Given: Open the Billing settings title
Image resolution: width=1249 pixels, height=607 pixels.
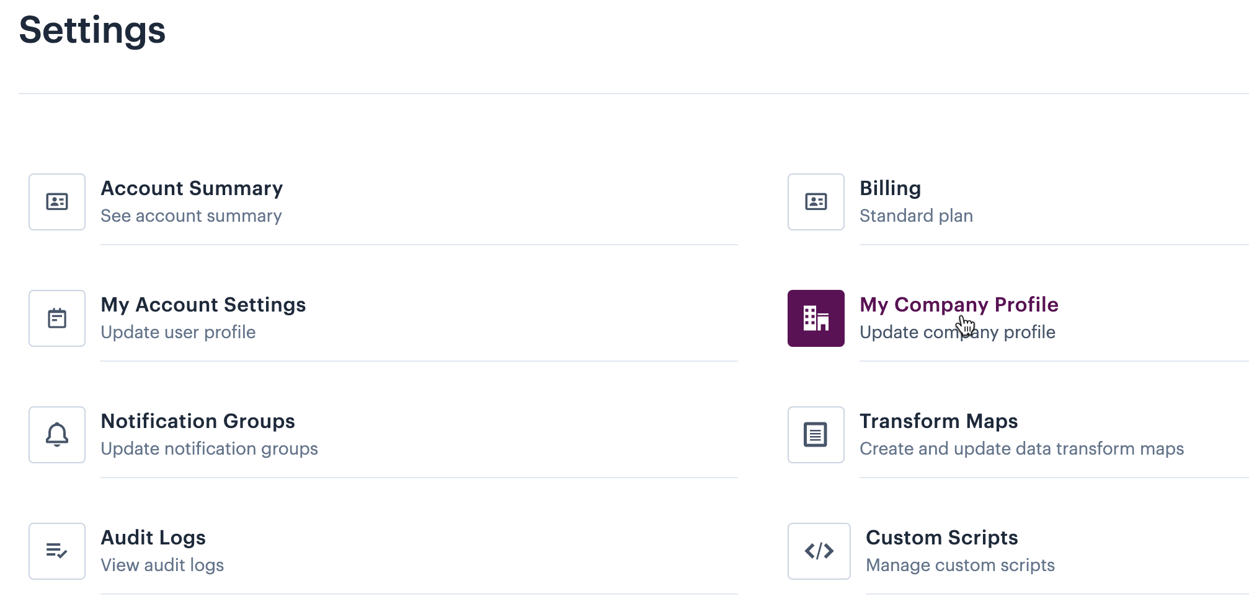Looking at the screenshot, I should [890, 188].
